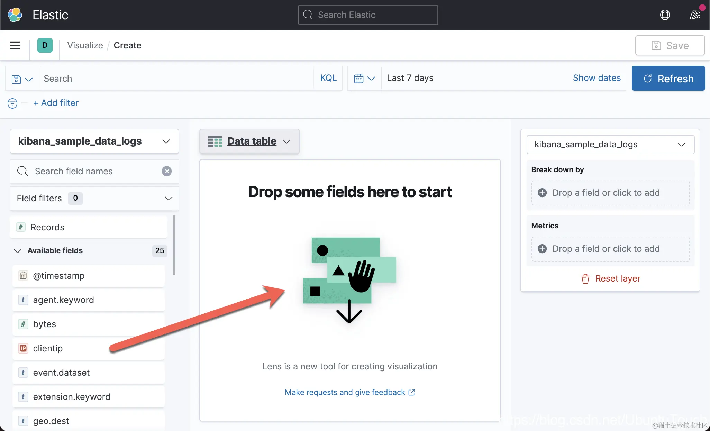Go to the Visualize breadcrumb

click(85, 45)
